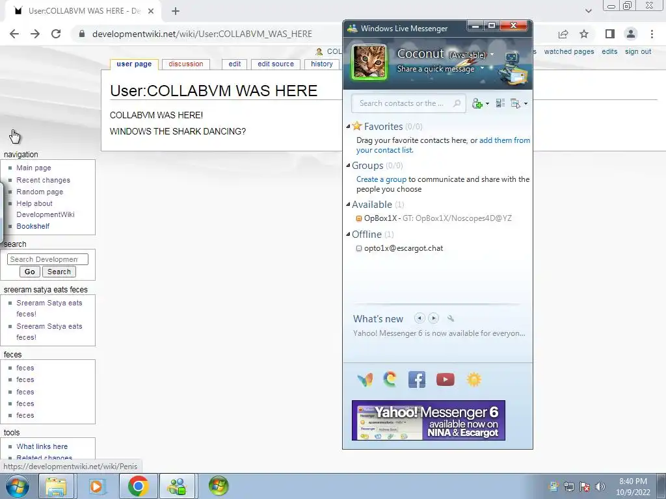
Task: Open the watched pages link
Action: tap(569, 51)
